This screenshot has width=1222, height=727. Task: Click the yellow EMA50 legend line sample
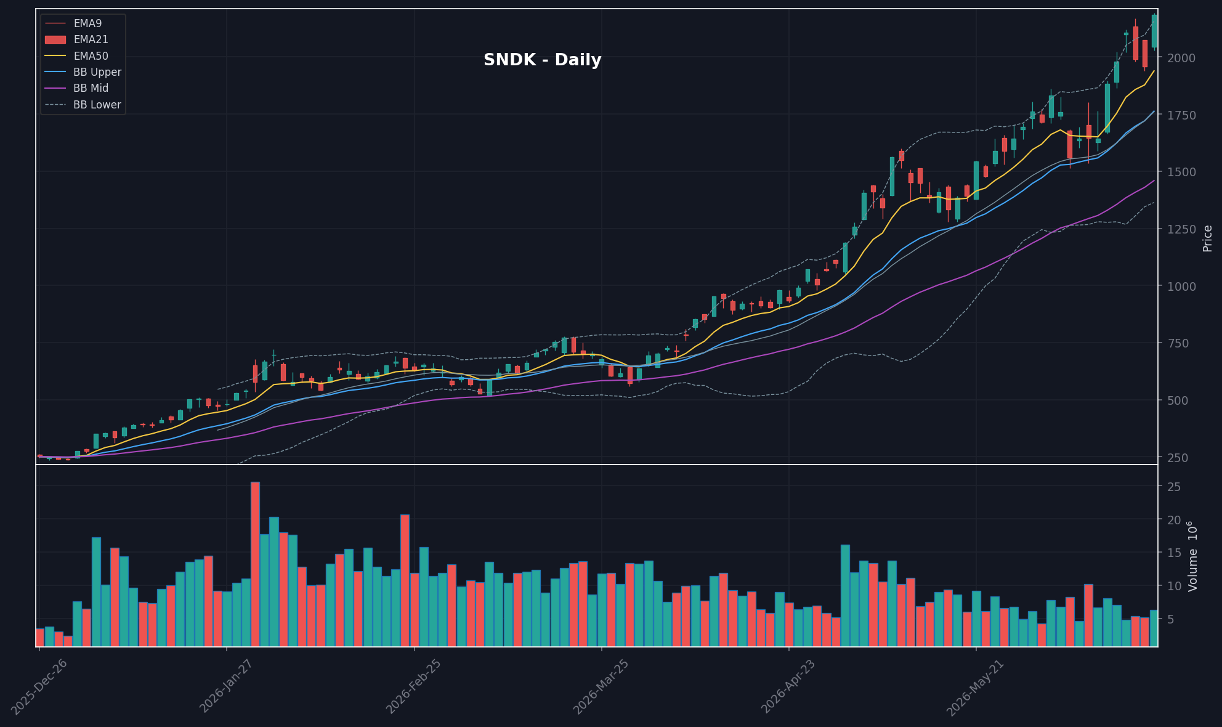pos(55,56)
